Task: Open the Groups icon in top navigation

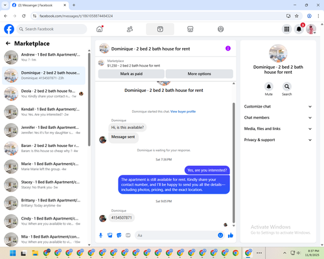Action: [x=220, y=29]
